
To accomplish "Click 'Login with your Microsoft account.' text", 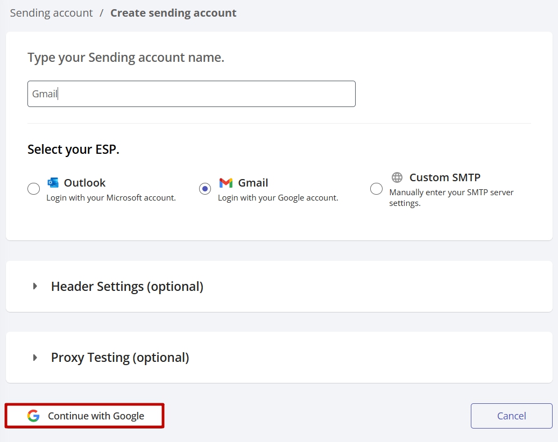I will coord(111,198).
